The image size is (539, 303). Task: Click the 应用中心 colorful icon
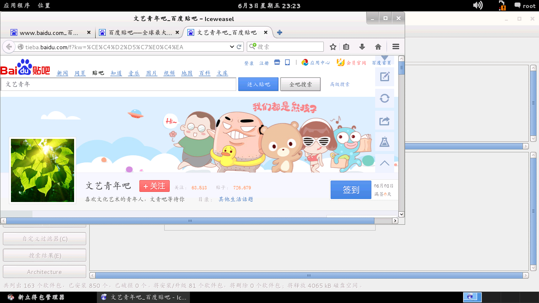[305, 63]
